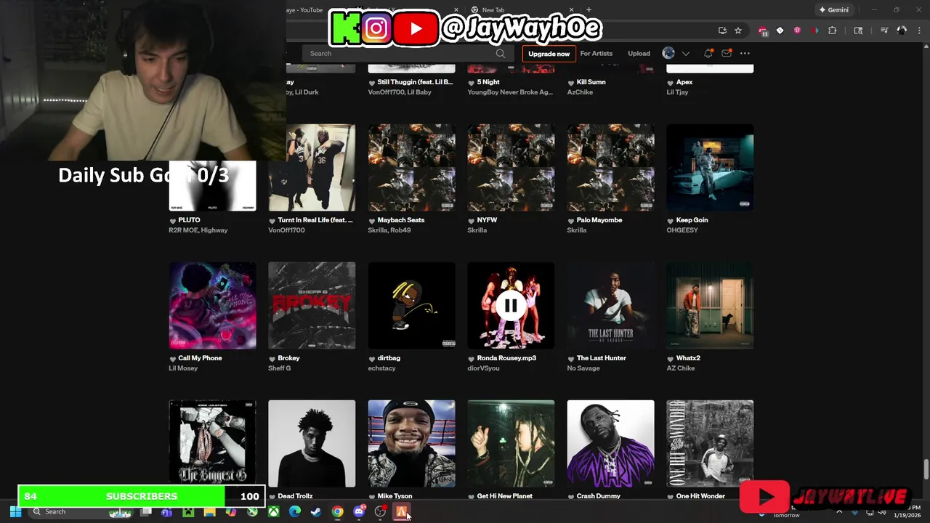The height and width of the screenshot is (523, 930).
Task: Expand the chevron beside SoundCloud avatar
Action: coord(685,53)
